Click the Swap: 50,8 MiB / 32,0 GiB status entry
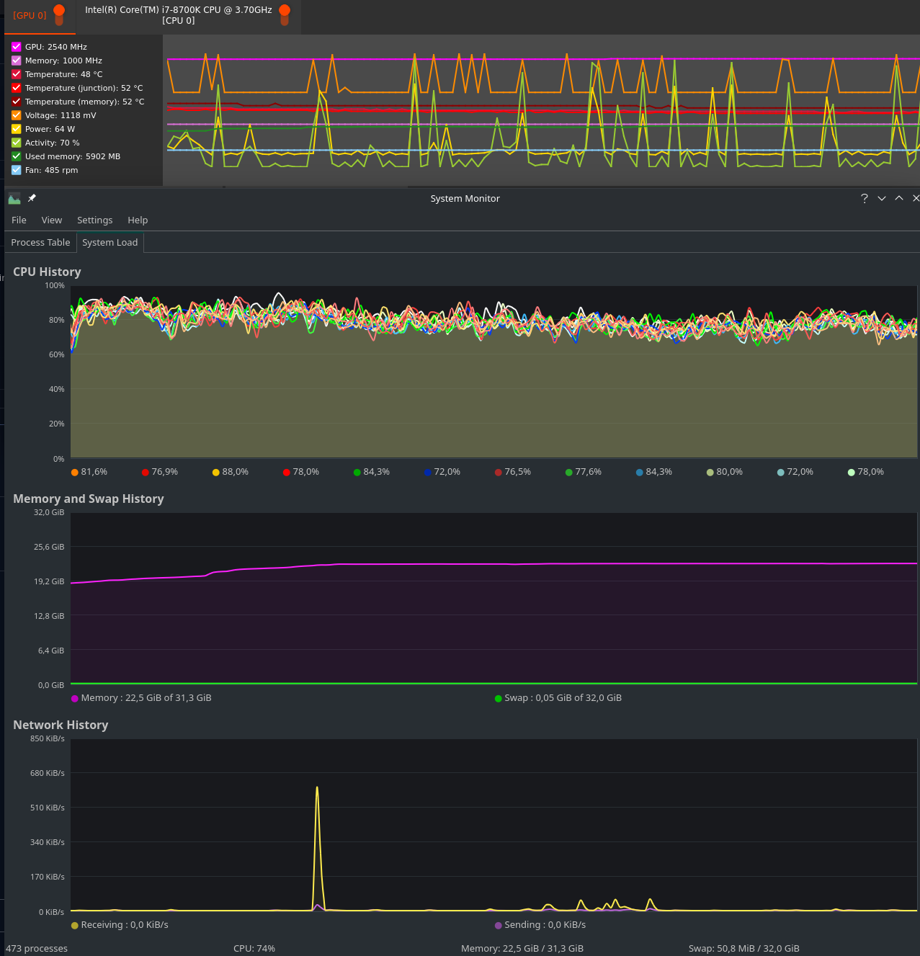Image resolution: width=920 pixels, height=956 pixels. coord(744,949)
